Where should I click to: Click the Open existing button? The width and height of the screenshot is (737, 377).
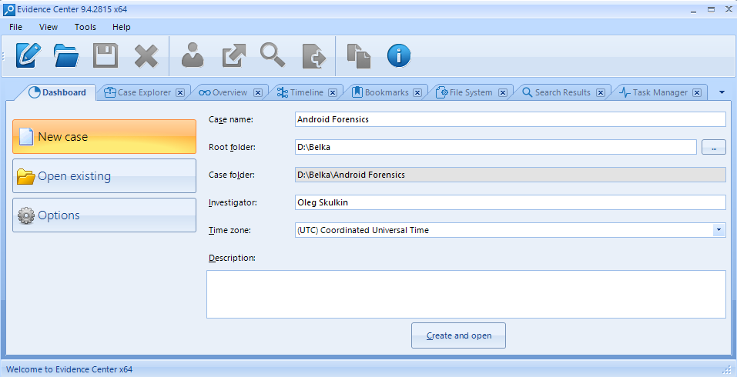point(104,176)
